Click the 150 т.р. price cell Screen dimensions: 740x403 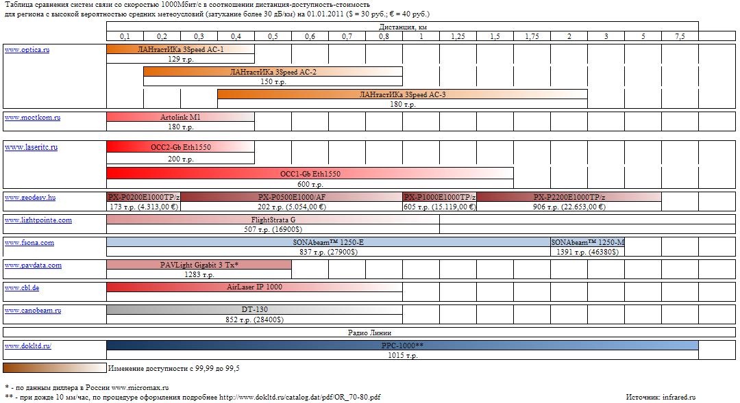click(273, 81)
